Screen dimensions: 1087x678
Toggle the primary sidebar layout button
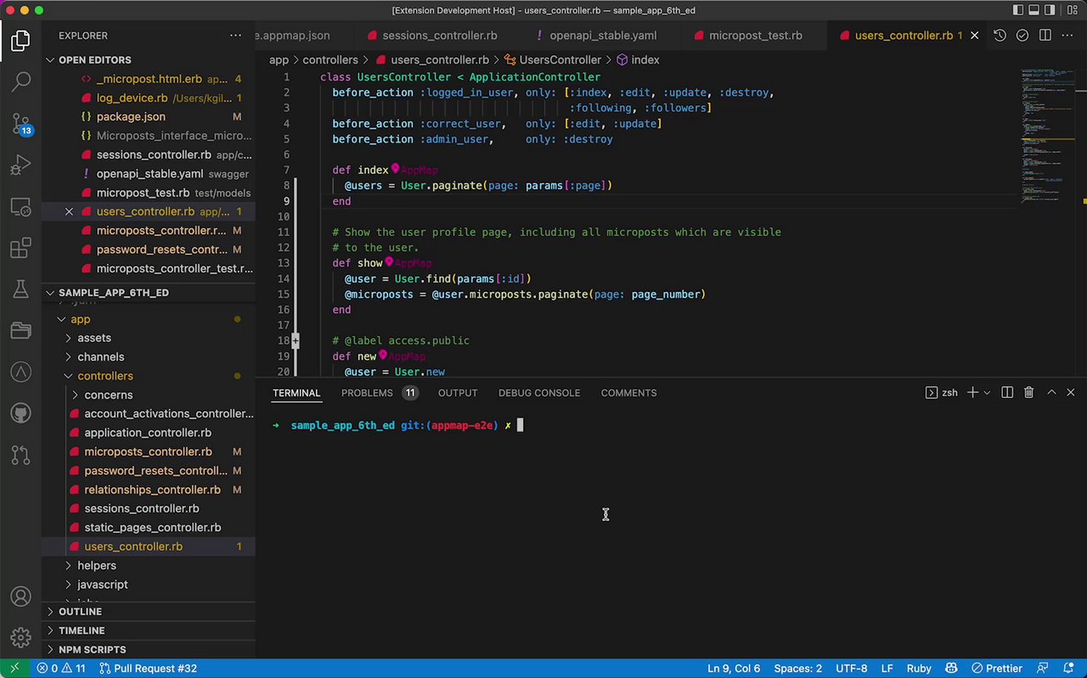click(1018, 10)
